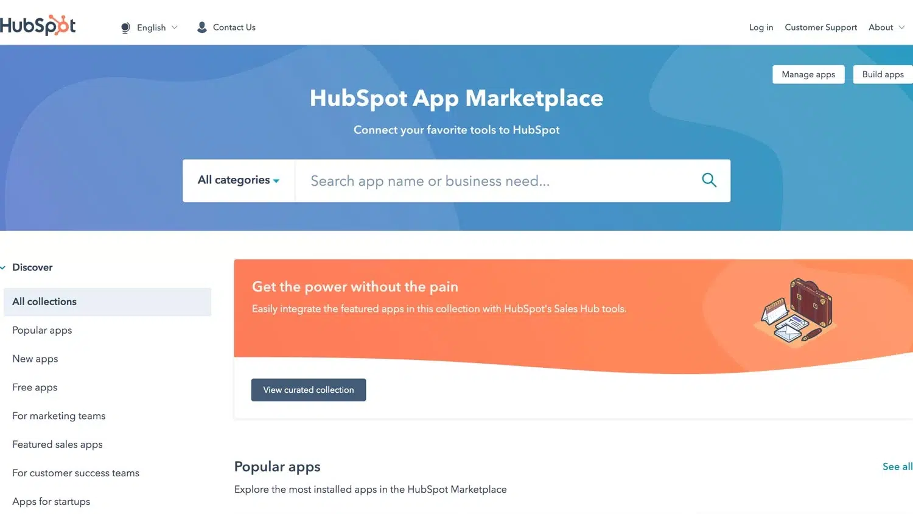913x514 pixels.
Task: Click the app search input field
Action: click(487, 180)
